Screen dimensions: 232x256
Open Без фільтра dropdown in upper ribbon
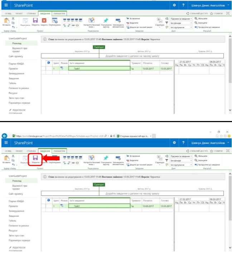181,23
